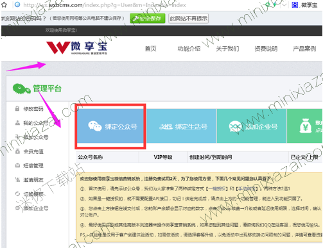This screenshot has height=248, width=323.
Task: Click the 欢迎使用微享宝 text in dark bar
Action: click(61, 30)
